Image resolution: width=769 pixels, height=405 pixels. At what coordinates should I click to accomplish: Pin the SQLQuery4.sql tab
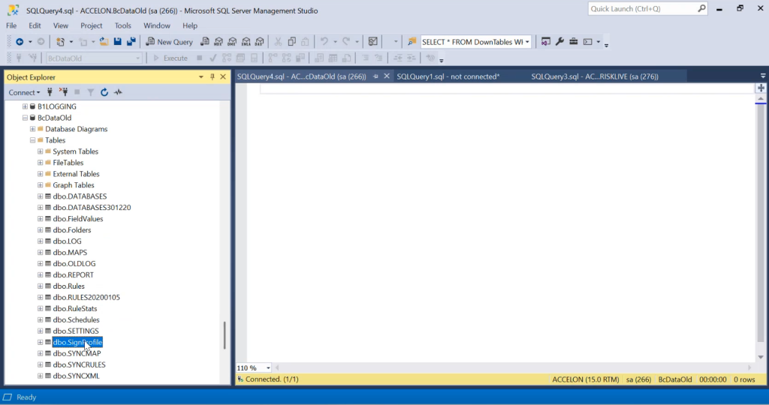375,76
